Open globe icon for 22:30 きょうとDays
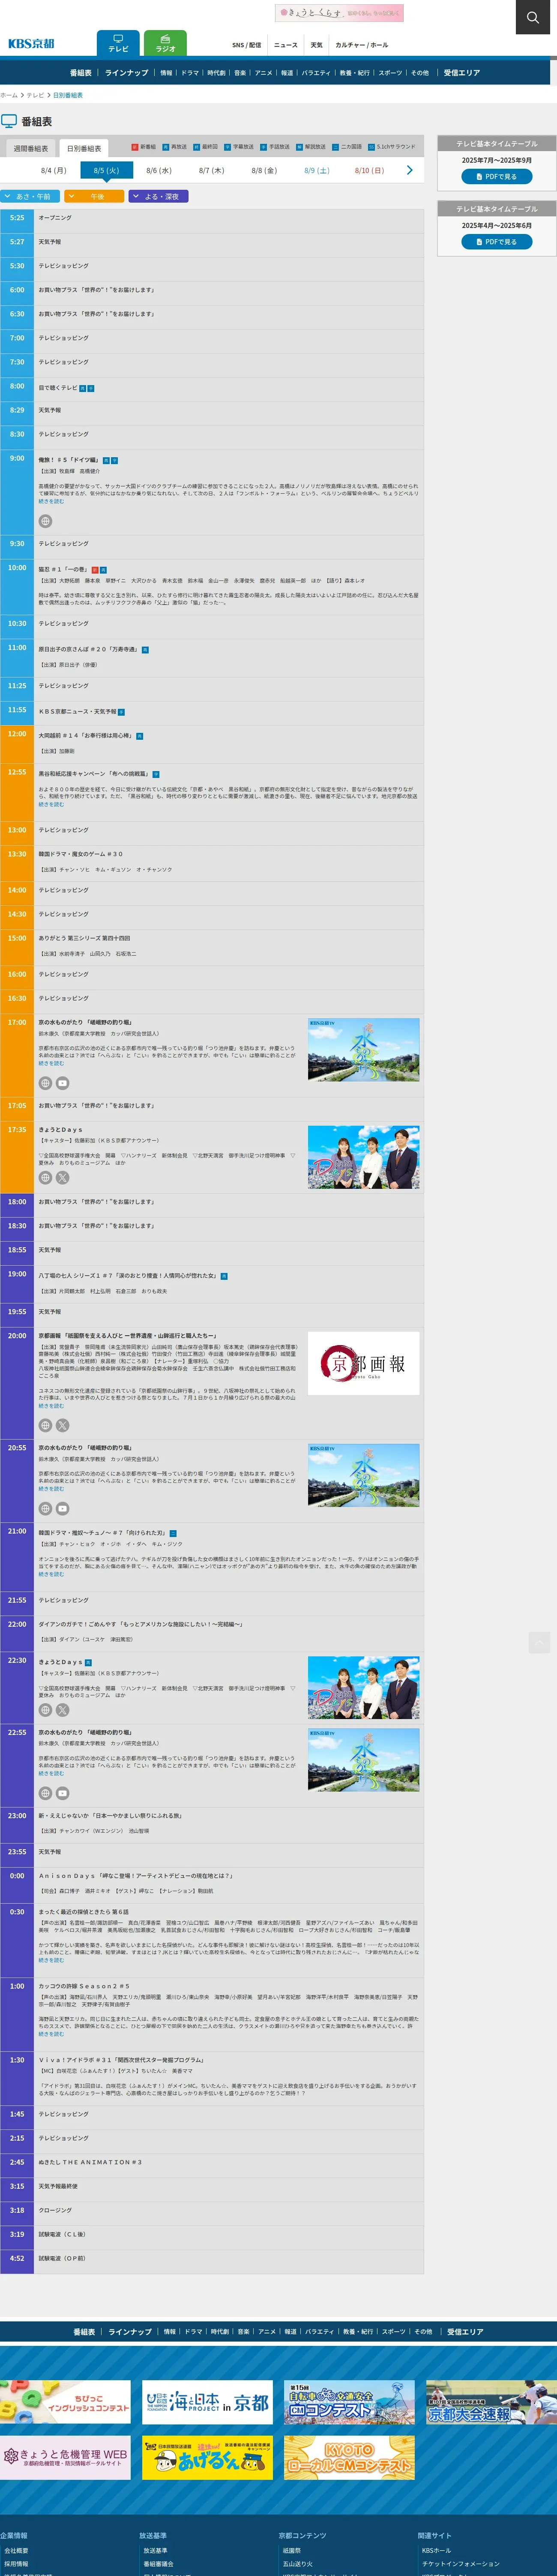The width and height of the screenshot is (557, 2576). click(x=45, y=1710)
